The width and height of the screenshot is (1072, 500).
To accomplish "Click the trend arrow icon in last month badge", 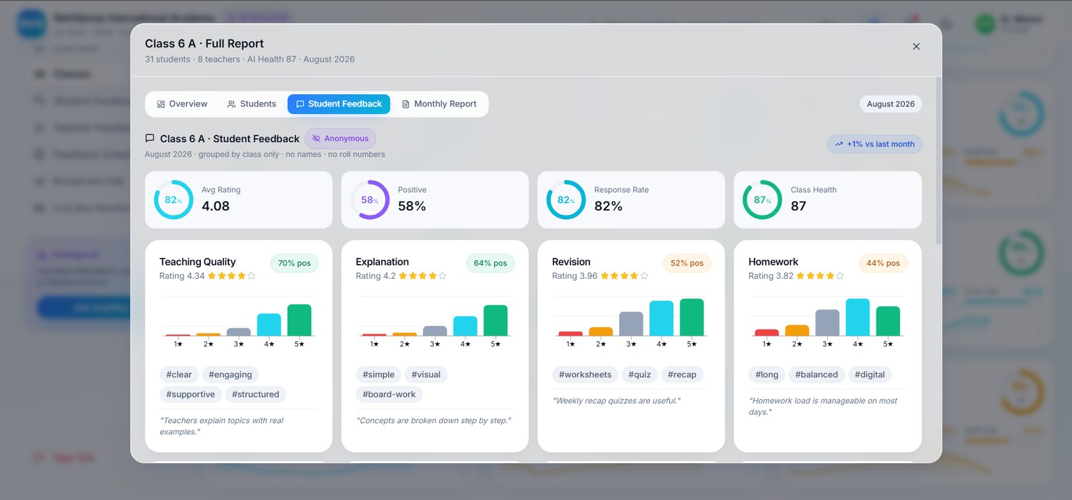I will click(x=839, y=144).
